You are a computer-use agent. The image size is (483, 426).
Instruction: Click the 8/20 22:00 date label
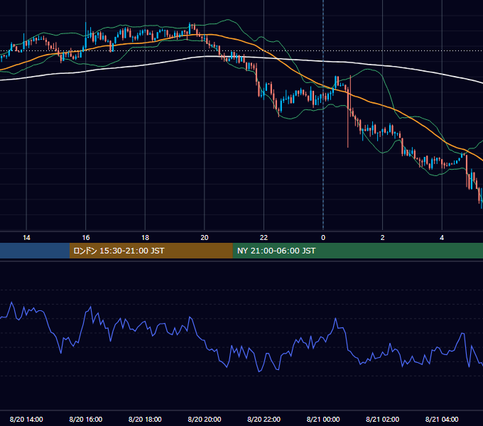(x=264, y=419)
